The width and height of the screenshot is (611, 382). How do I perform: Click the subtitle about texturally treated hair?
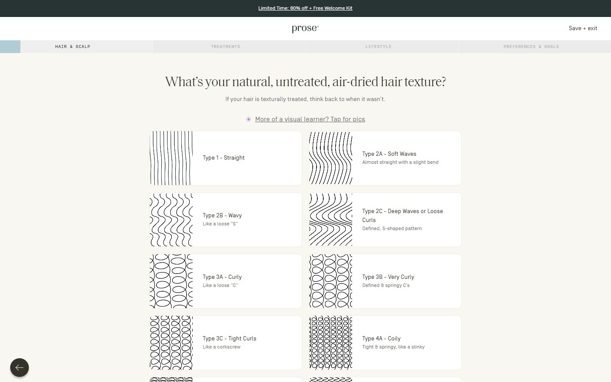305,99
